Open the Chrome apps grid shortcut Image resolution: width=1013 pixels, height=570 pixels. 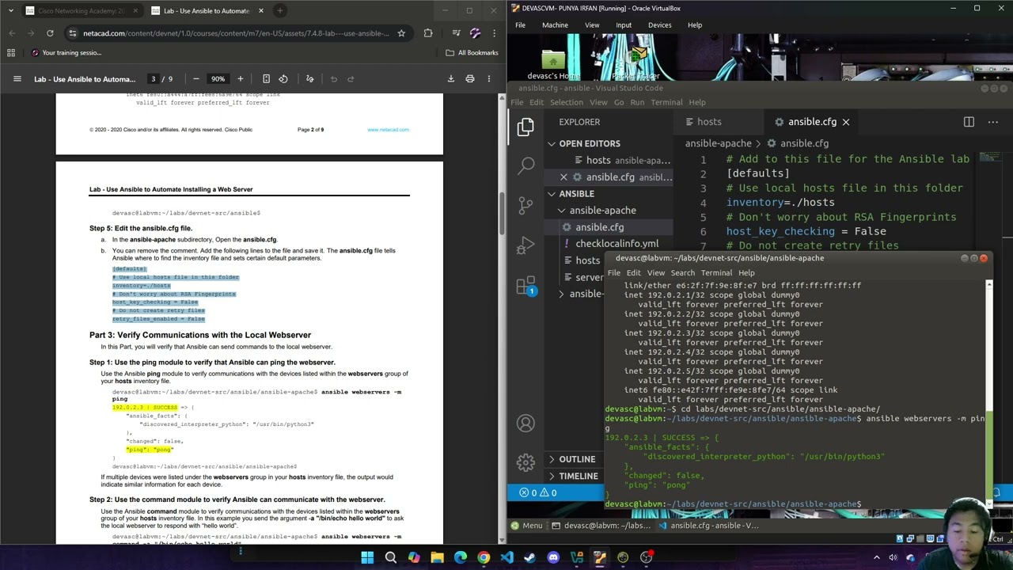point(11,53)
